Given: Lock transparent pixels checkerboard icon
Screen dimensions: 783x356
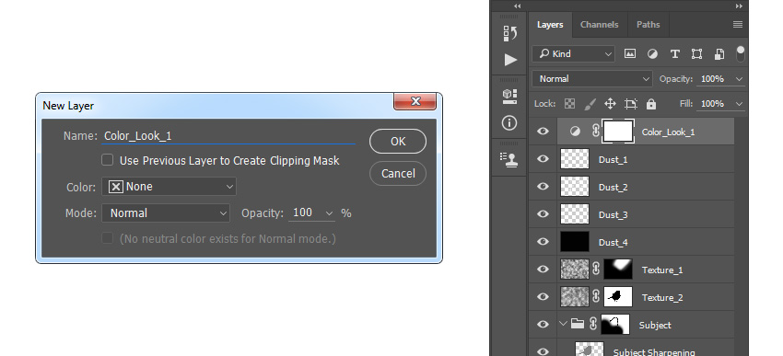Looking at the screenshot, I should click(x=569, y=104).
